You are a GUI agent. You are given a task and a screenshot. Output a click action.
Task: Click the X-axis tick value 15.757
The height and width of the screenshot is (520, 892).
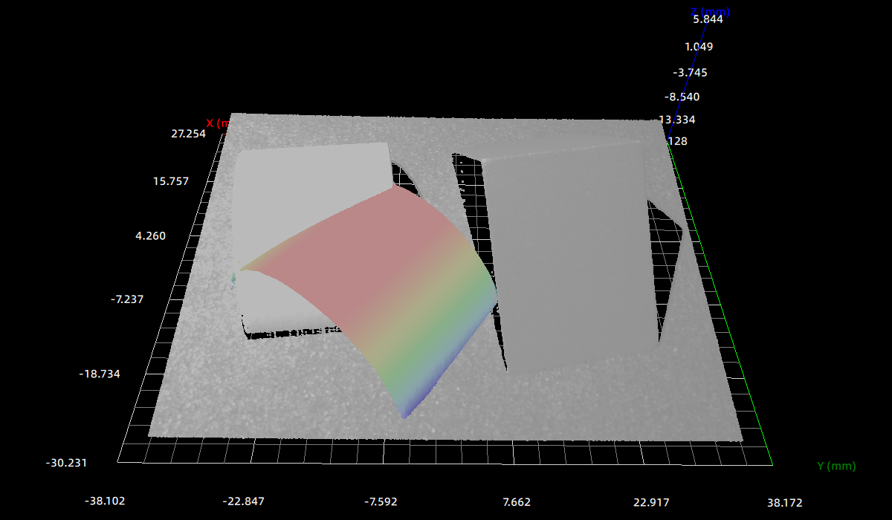pos(171,181)
